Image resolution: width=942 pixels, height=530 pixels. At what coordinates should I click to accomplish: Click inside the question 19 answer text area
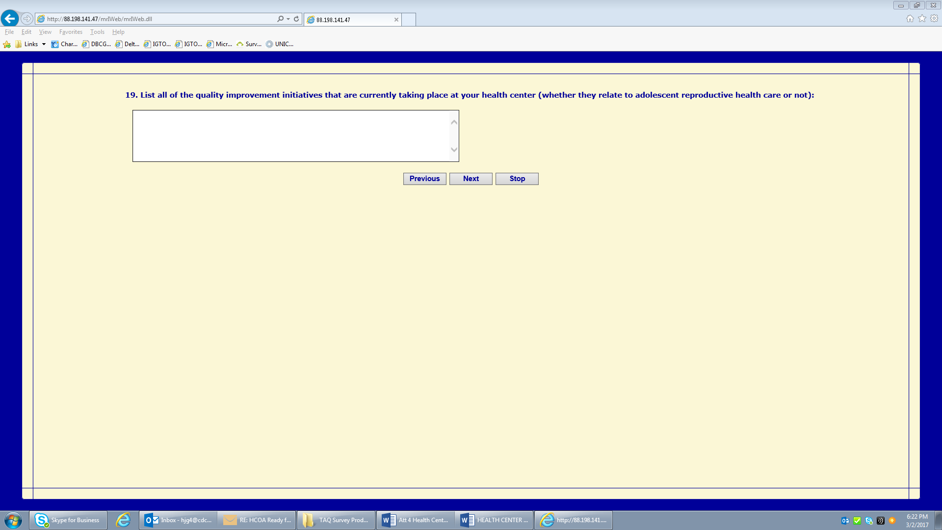coord(291,136)
